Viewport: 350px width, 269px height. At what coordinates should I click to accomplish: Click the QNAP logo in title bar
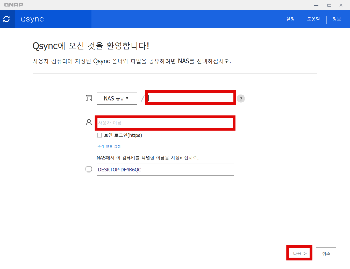(13, 5)
